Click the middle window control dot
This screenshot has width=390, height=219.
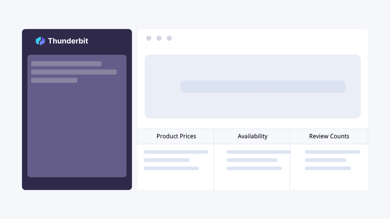(159, 38)
